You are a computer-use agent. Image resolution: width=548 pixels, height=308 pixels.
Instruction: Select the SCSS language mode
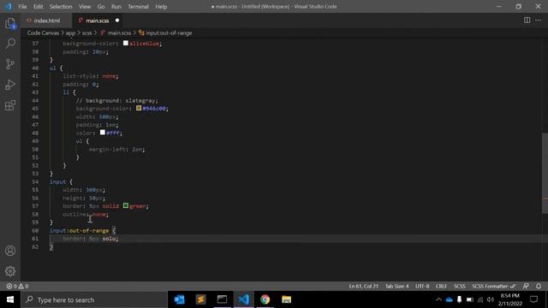pyautogui.click(x=460, y=286)
